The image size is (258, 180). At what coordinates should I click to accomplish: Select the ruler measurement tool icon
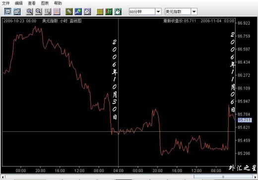click(x=69, y=11)
